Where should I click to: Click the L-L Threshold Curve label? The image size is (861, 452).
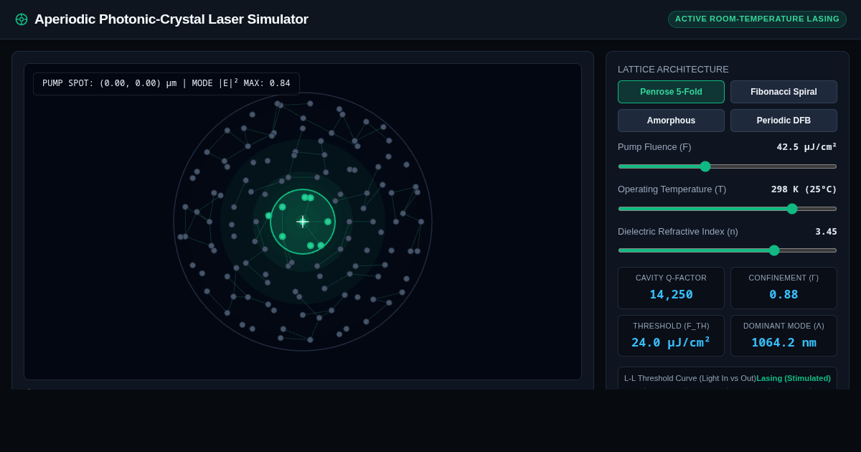[x=690, y=378]
